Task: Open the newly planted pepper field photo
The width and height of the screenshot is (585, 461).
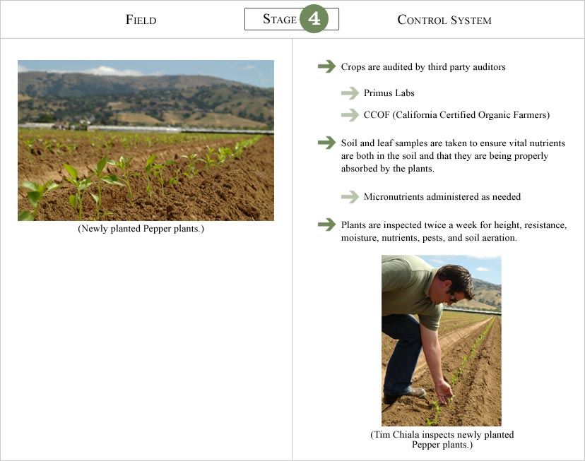Action: (x=146, y=140)
